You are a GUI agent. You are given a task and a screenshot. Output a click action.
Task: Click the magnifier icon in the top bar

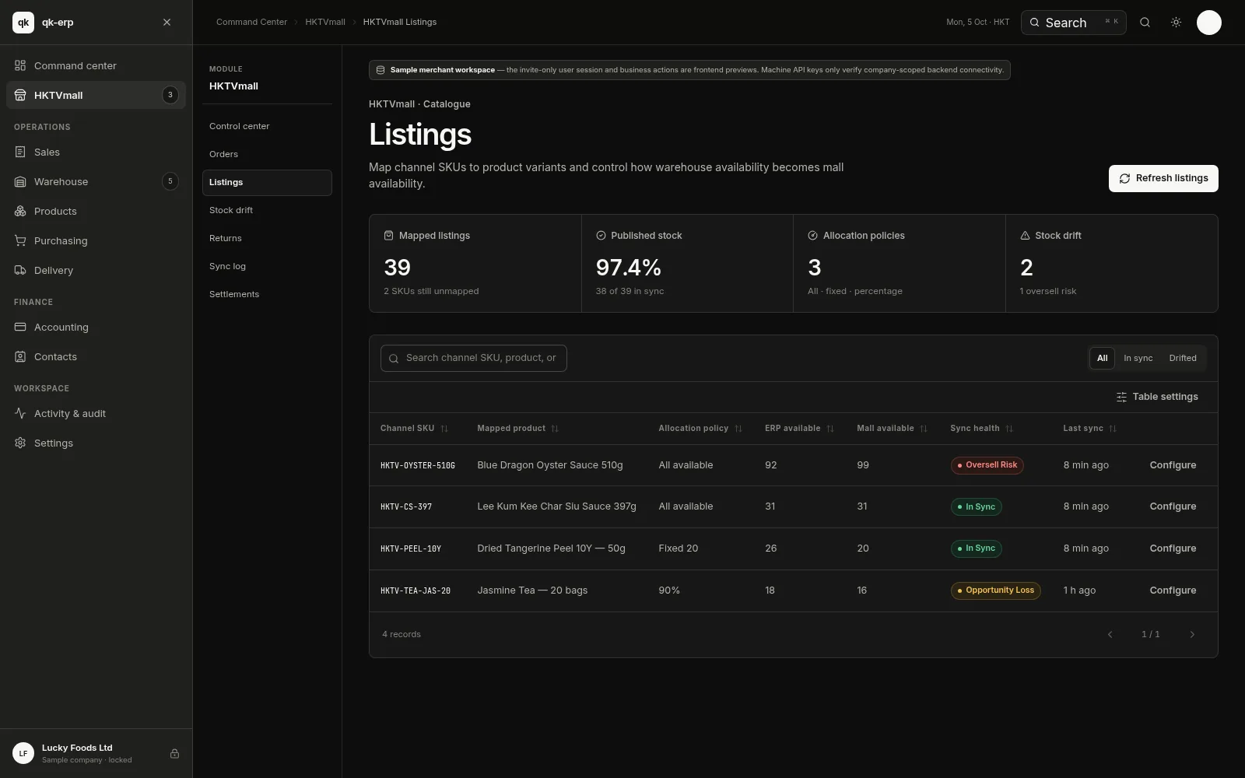pyautogui.click(x=1145, y=23)
